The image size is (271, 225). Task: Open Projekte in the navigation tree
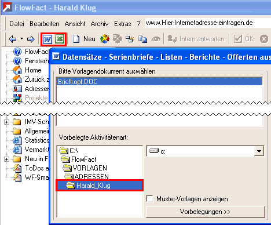pyautogui.click(x=31, y=98)
